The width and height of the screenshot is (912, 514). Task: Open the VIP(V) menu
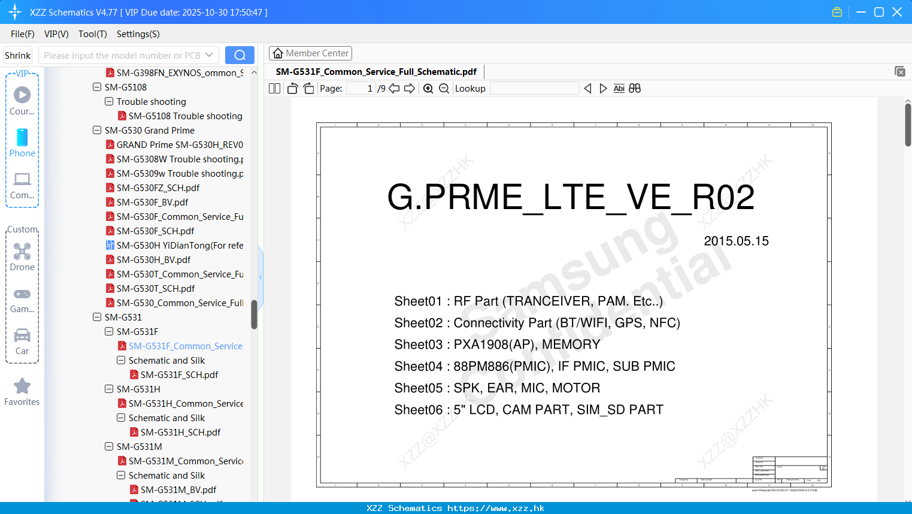click(56, 34)
